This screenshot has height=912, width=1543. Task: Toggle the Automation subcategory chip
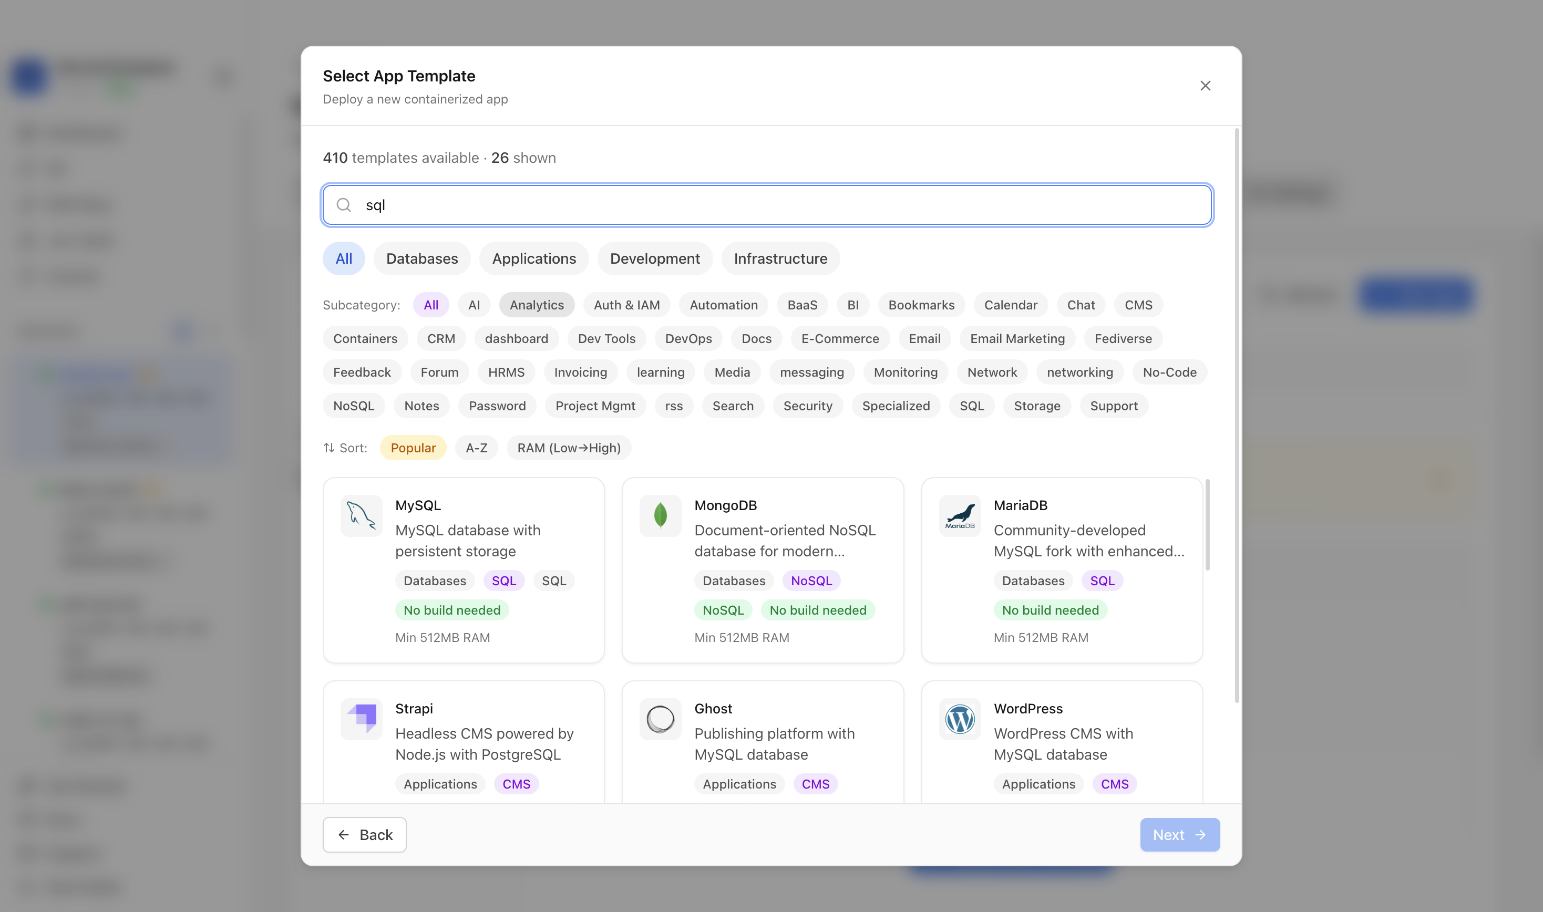point(724,305)
